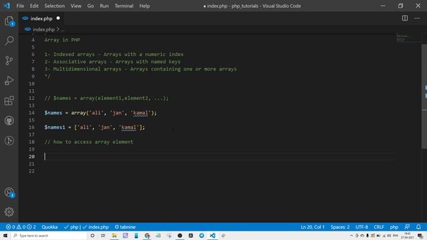Open the notifications bell in status bar

(418, 227)
